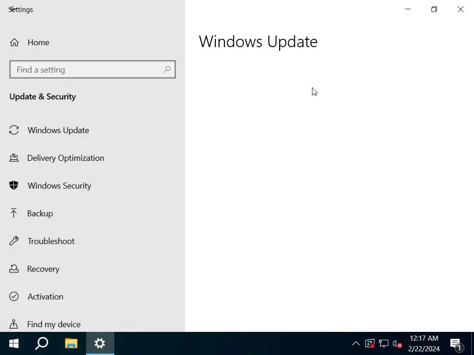Click the Find a setting search box
474x355 pixels.
[x=93, y=69]
